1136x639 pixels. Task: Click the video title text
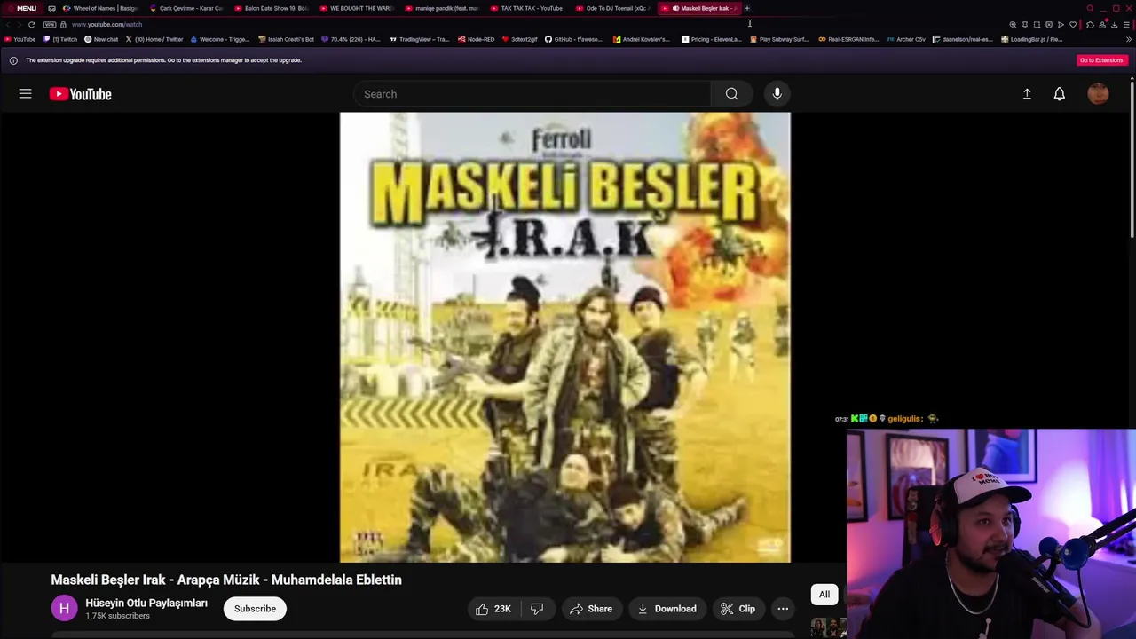tap(226, 580)
